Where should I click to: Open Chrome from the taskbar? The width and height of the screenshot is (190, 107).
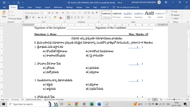(x=77, y=104)
